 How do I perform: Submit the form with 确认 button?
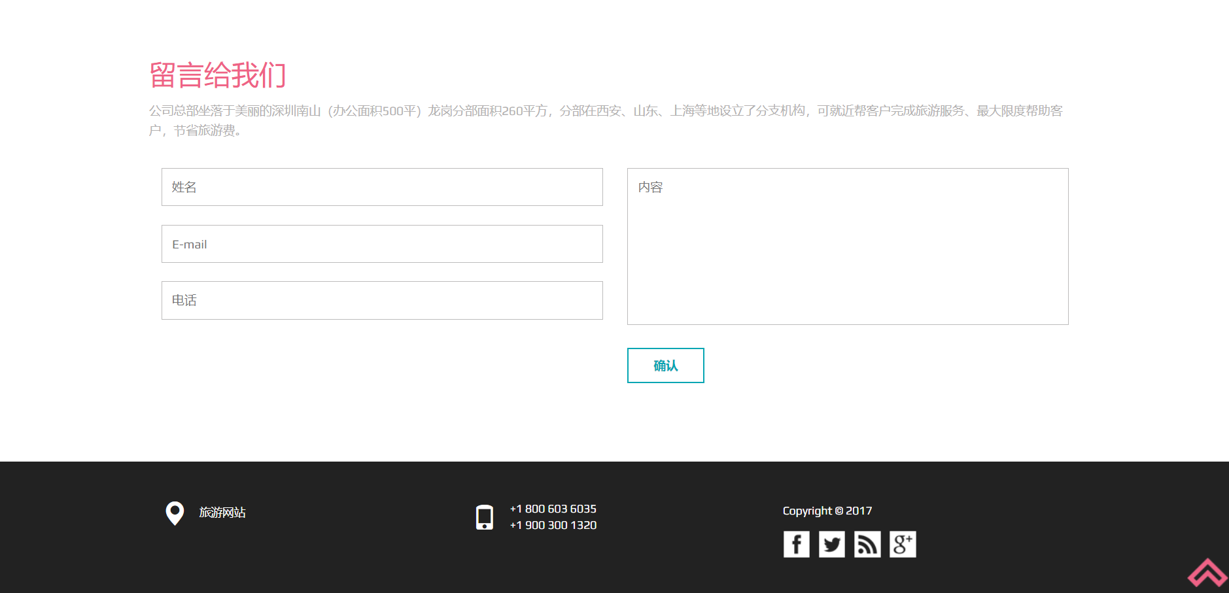tap(666, 365)
